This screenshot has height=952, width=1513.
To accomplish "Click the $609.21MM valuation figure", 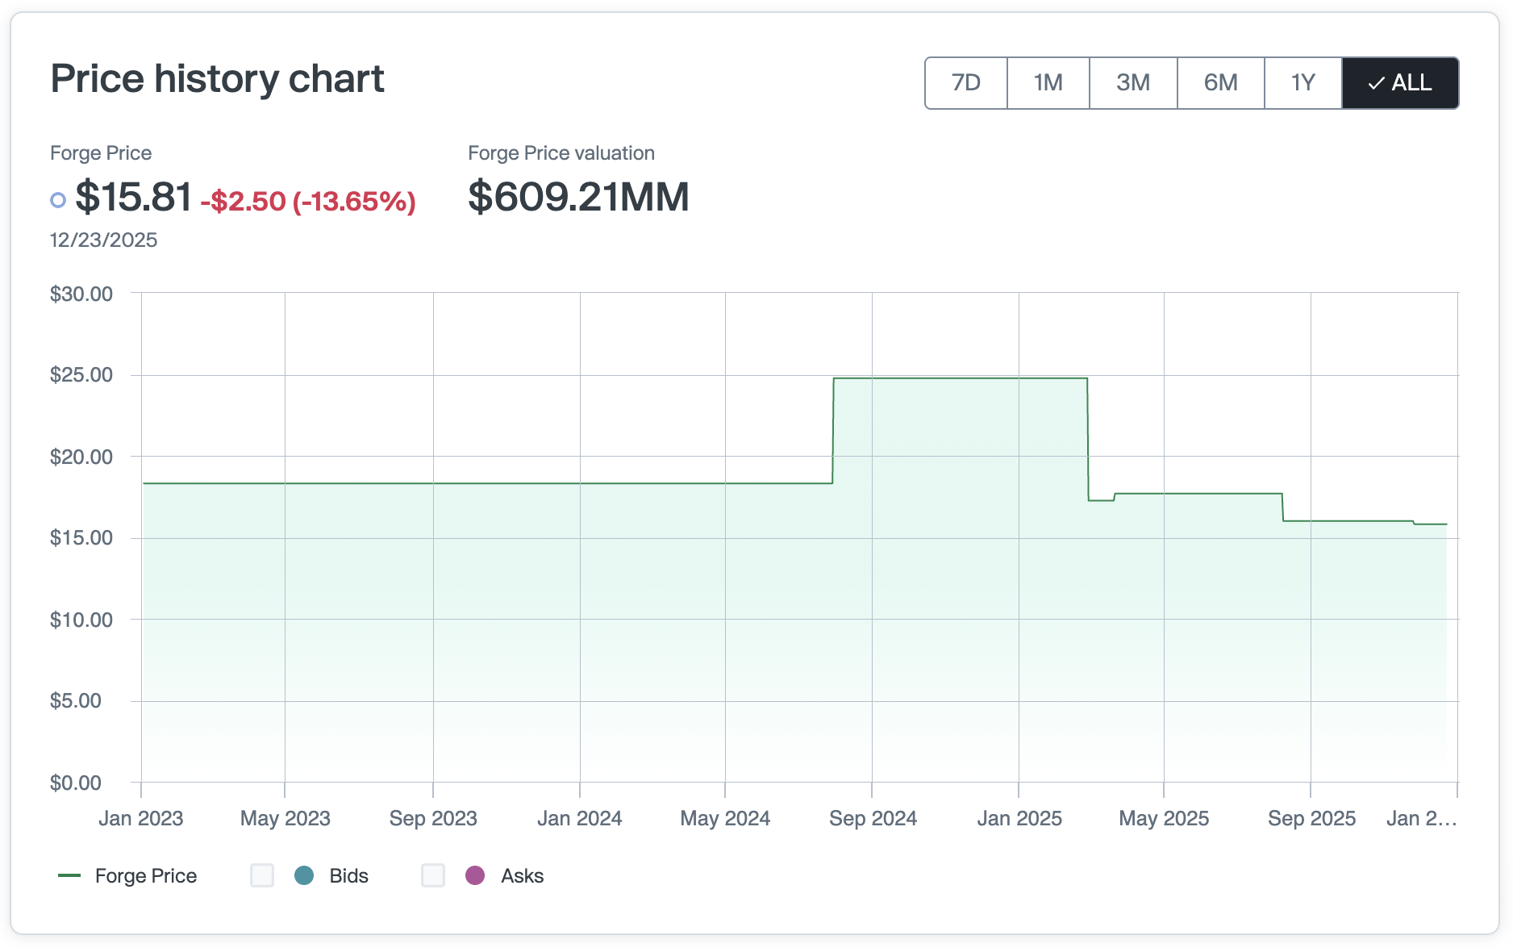I will tap(578, 198).
